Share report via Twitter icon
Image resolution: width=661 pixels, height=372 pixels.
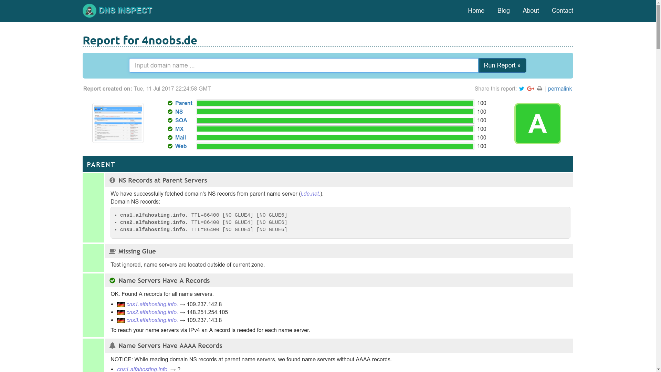522,89
